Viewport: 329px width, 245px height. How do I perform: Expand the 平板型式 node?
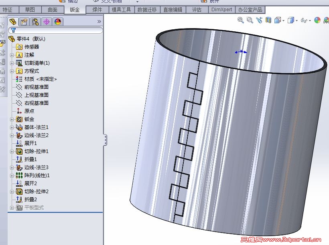[12, 208]
